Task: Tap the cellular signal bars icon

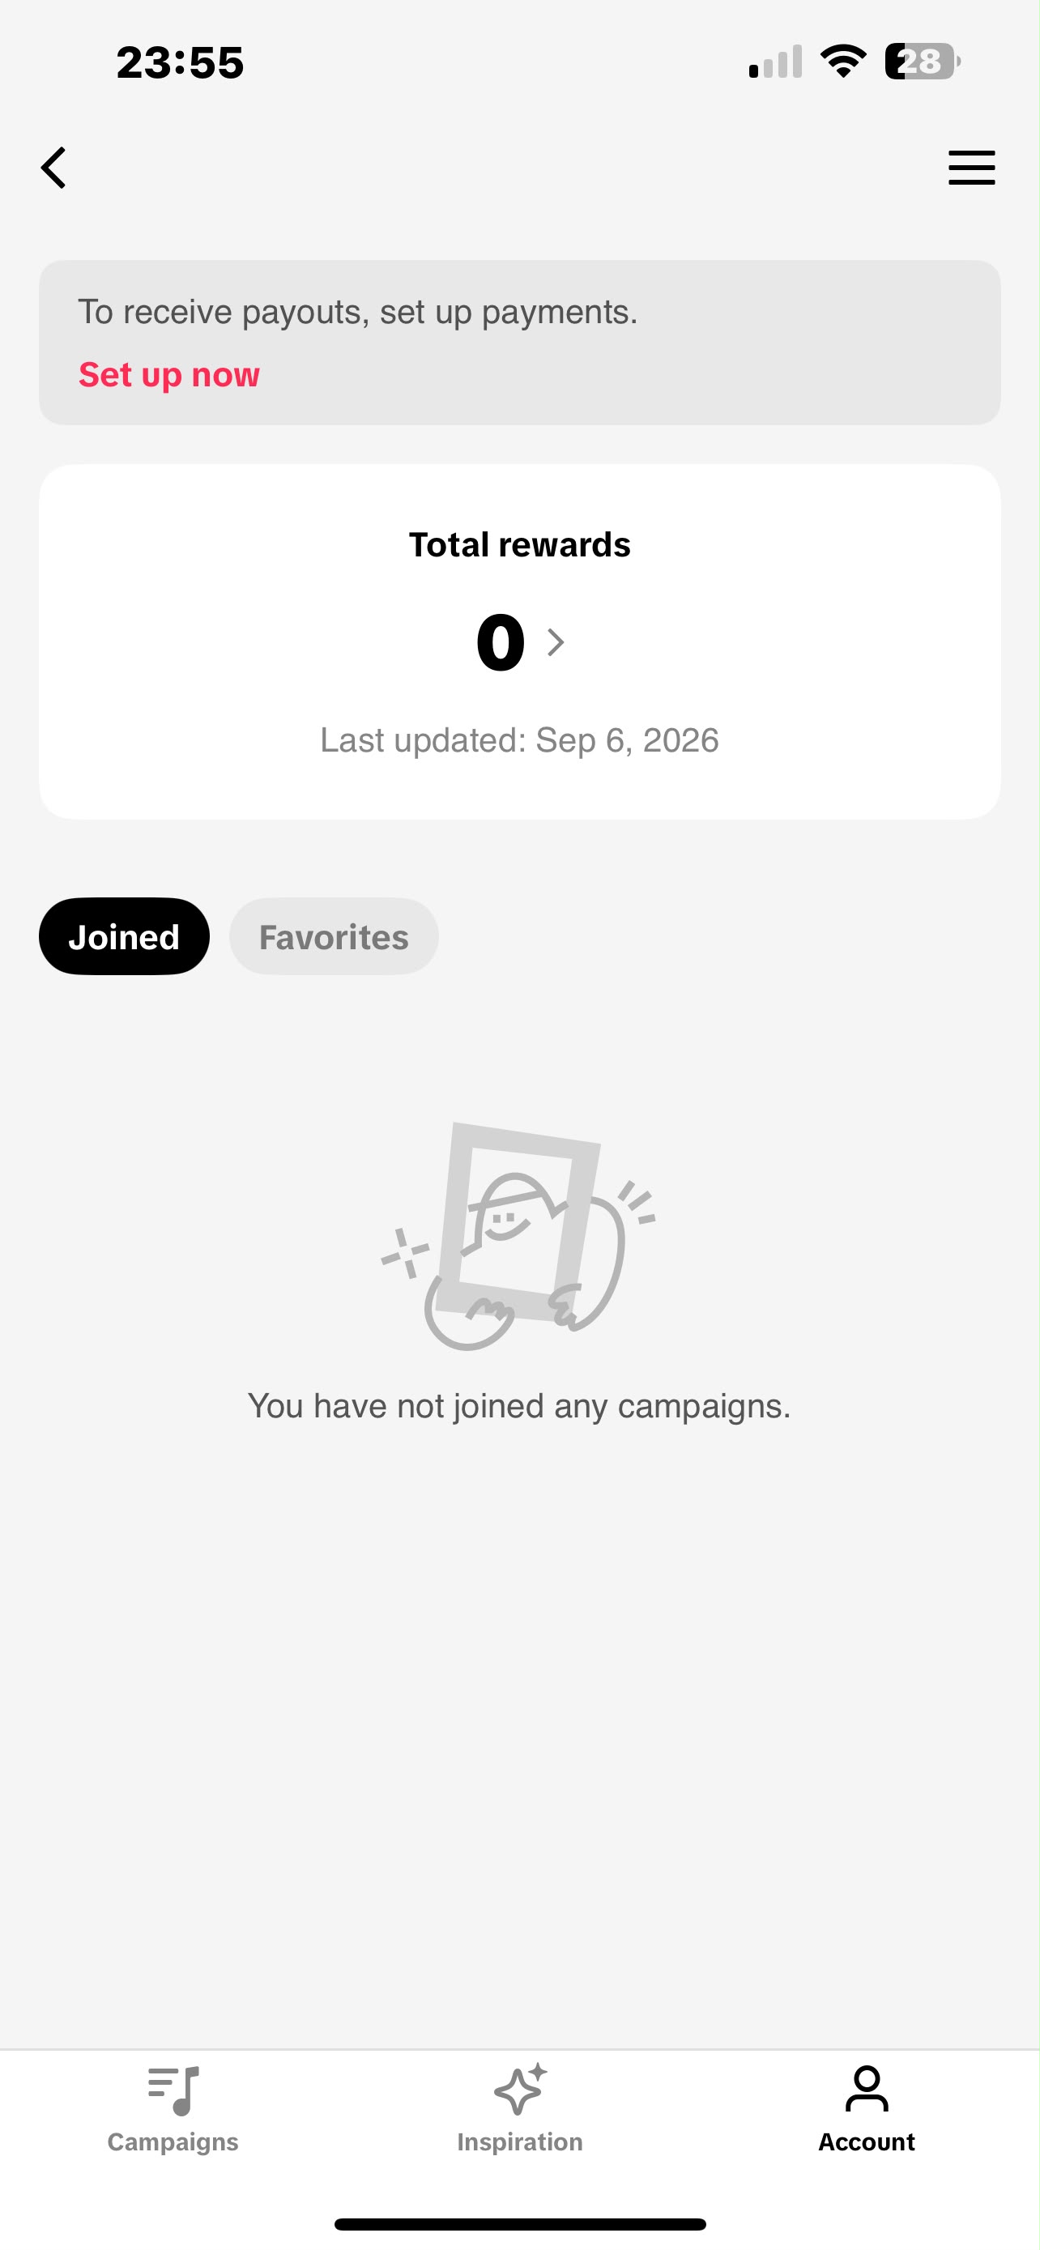Action: [774, 61]
